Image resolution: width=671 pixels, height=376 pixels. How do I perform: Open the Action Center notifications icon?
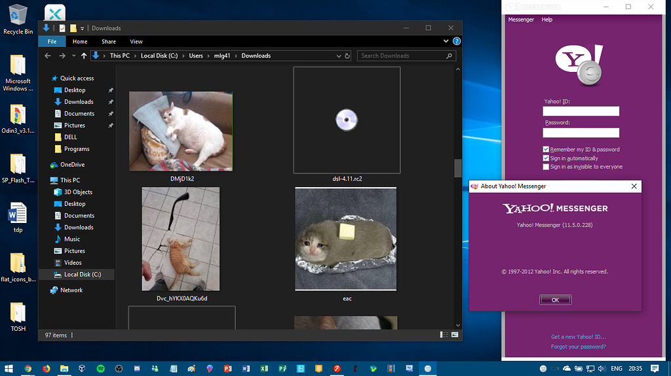click(x=655, y=368)
